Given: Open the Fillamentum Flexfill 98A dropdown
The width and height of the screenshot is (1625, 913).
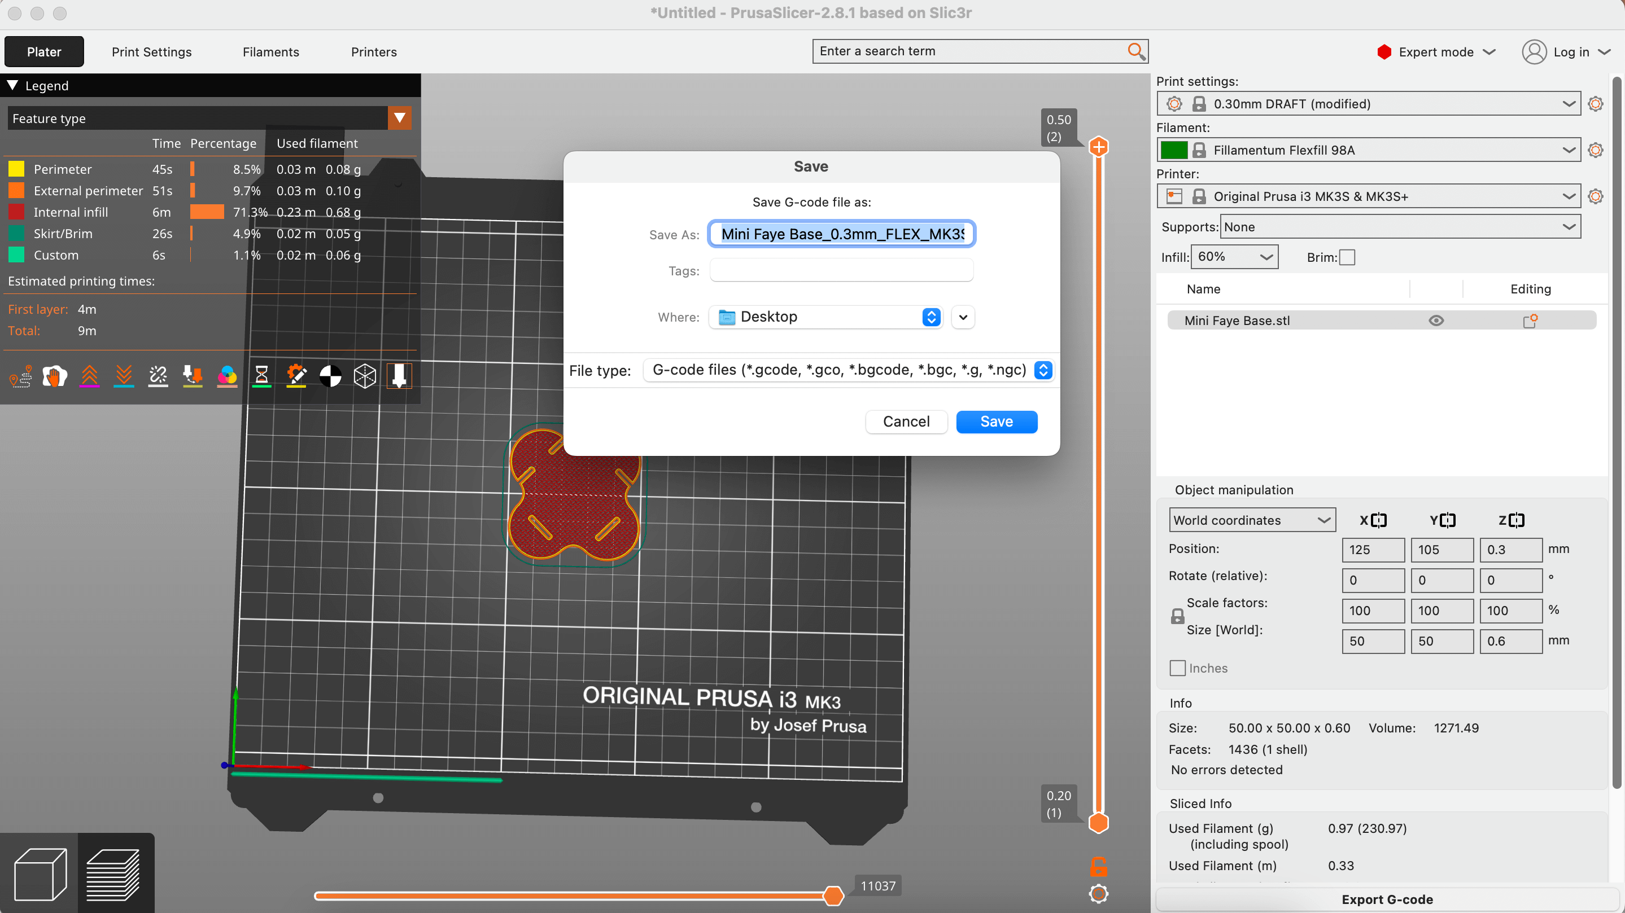Looking at the screenshot, I should coord(1369,150).
